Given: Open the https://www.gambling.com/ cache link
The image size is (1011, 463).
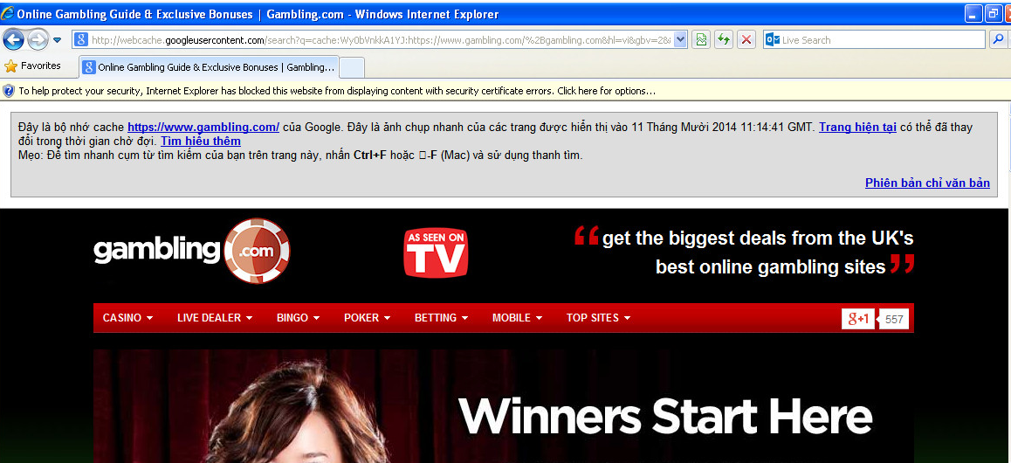Looking at the screenshot, I should pyautogui.click(x=203, y=127).
